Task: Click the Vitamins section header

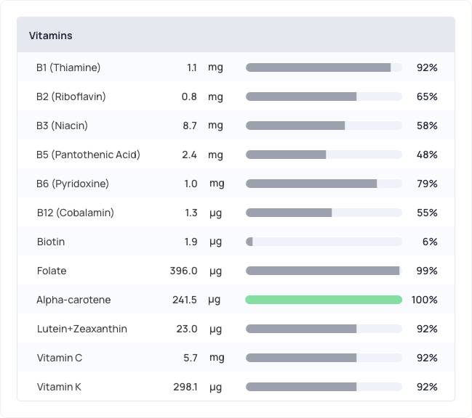Action: 51,36
